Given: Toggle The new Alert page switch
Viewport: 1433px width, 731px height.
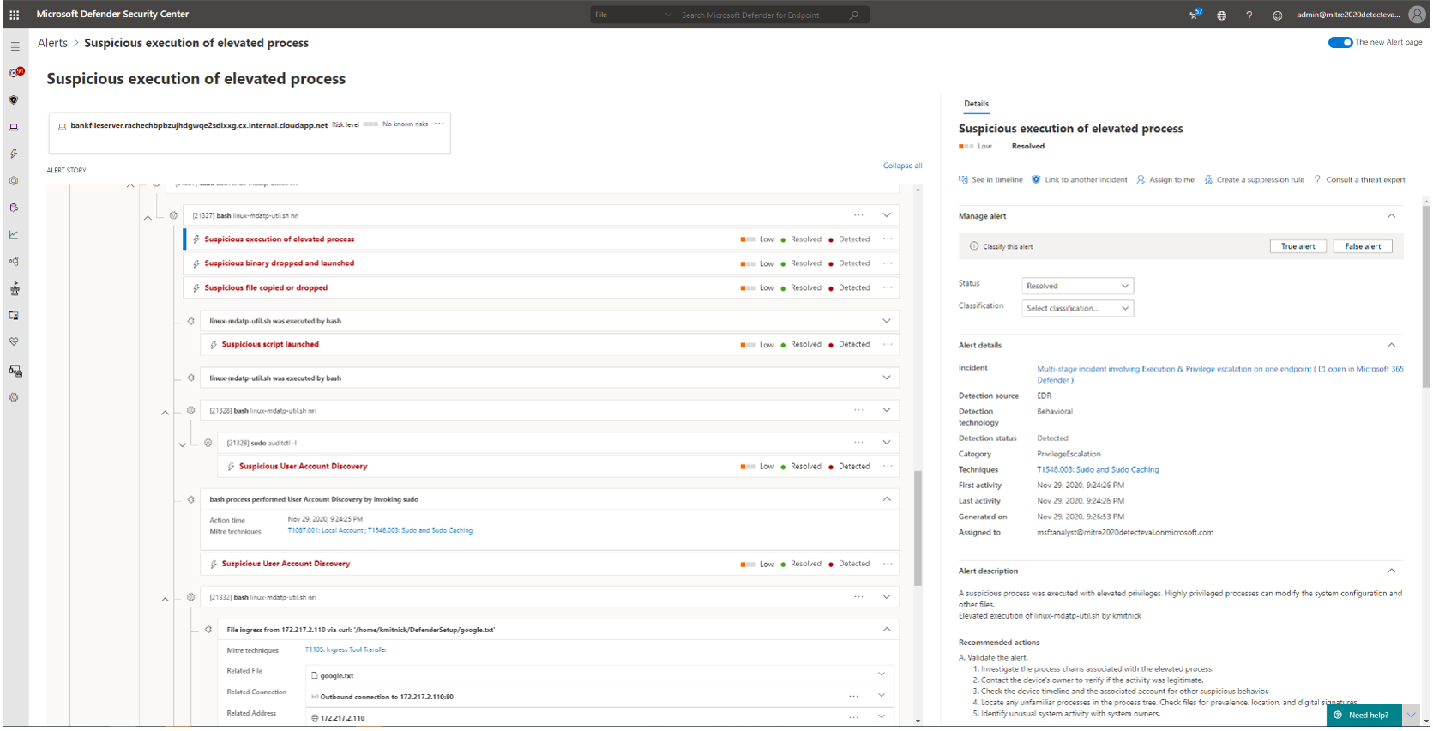Looking at the screenshot, I should [1340, 42].
